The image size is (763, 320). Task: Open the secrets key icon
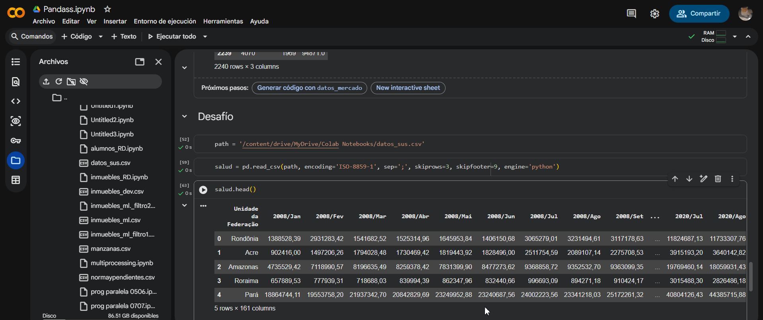click(16, 141)
